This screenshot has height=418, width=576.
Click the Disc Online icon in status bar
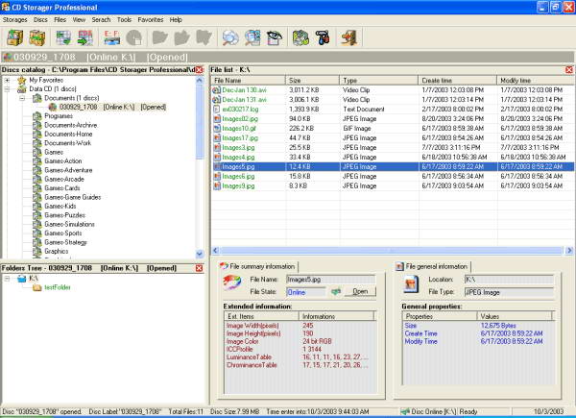point(405,411)
